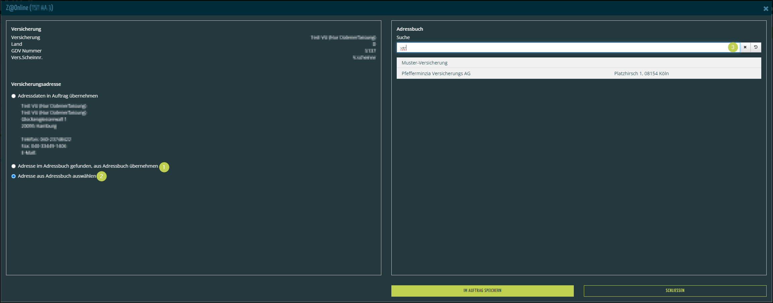Pick Muster-Versicherung from search results
Viewport: 773px width, 303px height.
(x=424, y=63)
